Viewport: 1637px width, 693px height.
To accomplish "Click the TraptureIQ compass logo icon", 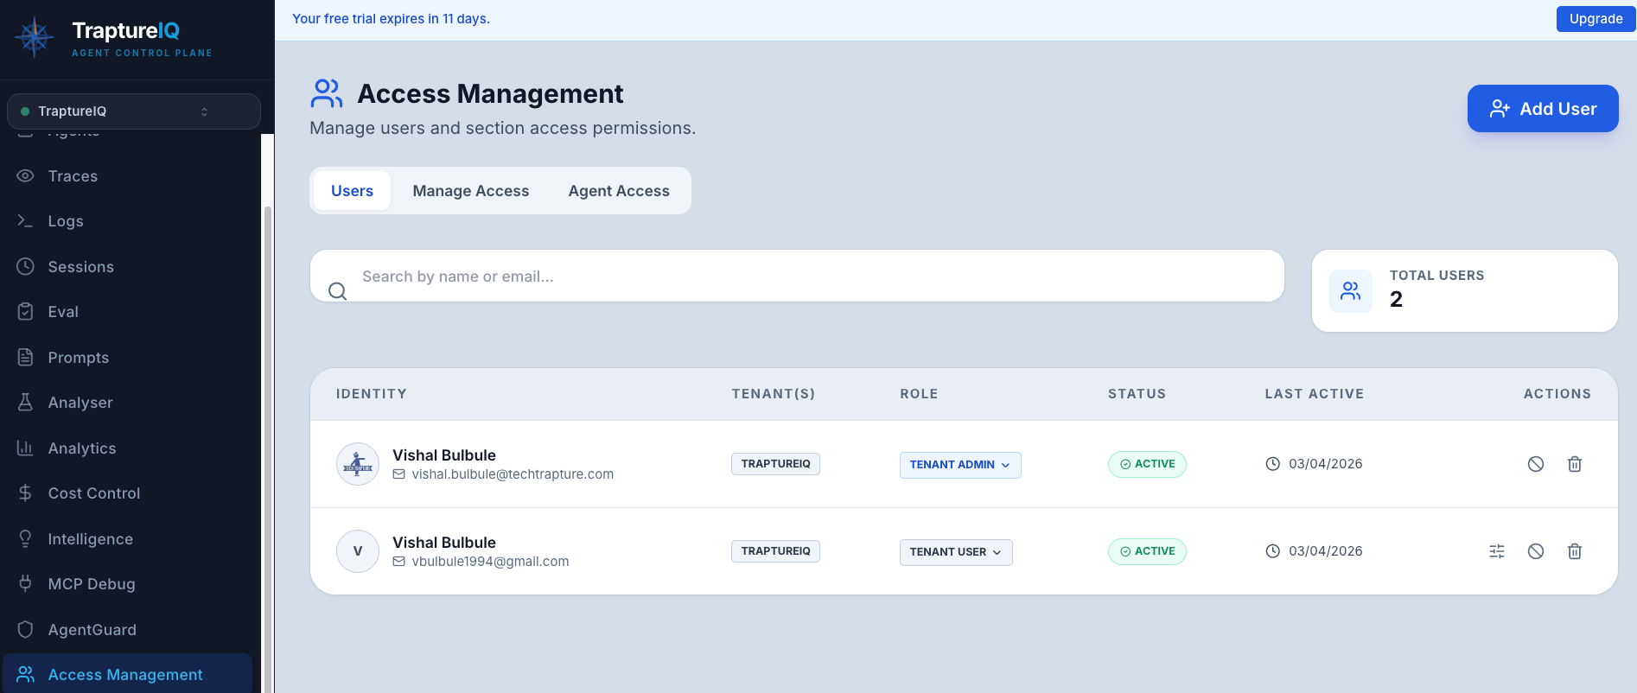I will [35, 37].
